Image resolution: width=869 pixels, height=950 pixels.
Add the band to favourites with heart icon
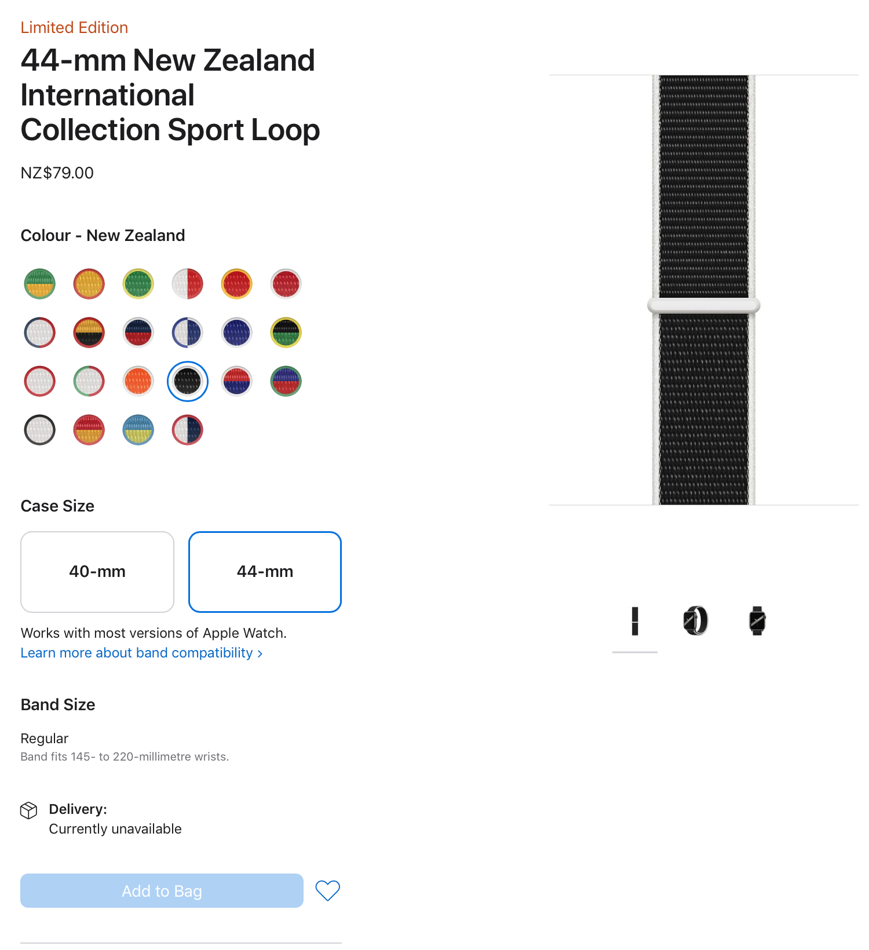(x=327, y=890)
